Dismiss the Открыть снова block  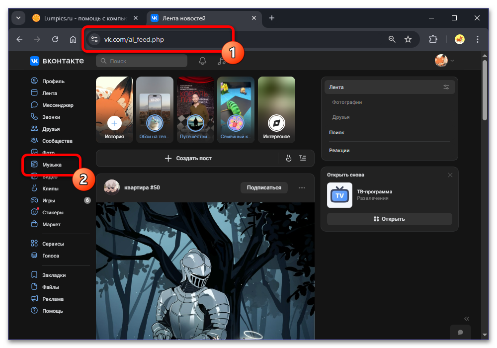(450, 175)
